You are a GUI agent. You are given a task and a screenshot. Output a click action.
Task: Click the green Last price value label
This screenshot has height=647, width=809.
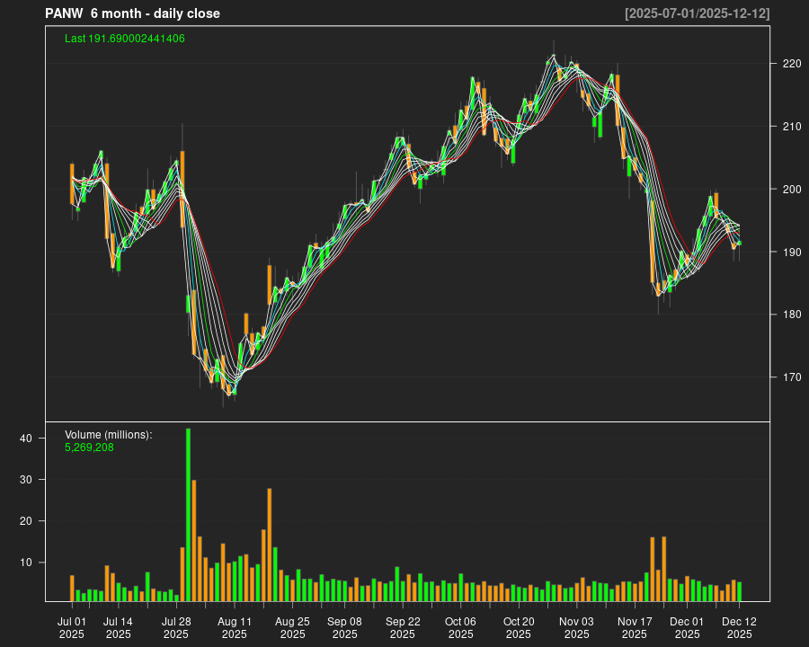click(125, 39)
